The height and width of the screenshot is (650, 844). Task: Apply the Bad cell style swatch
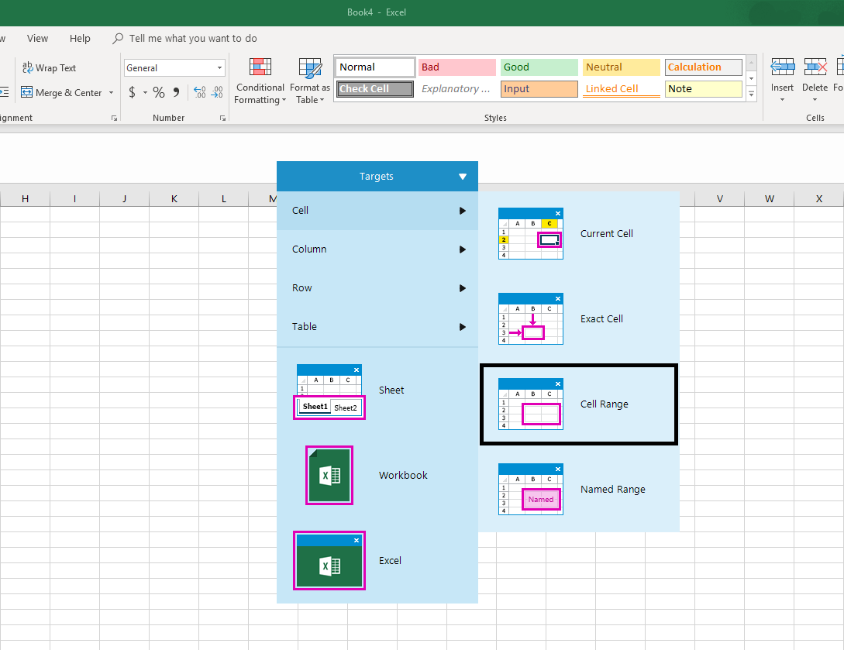coord(457,67)
